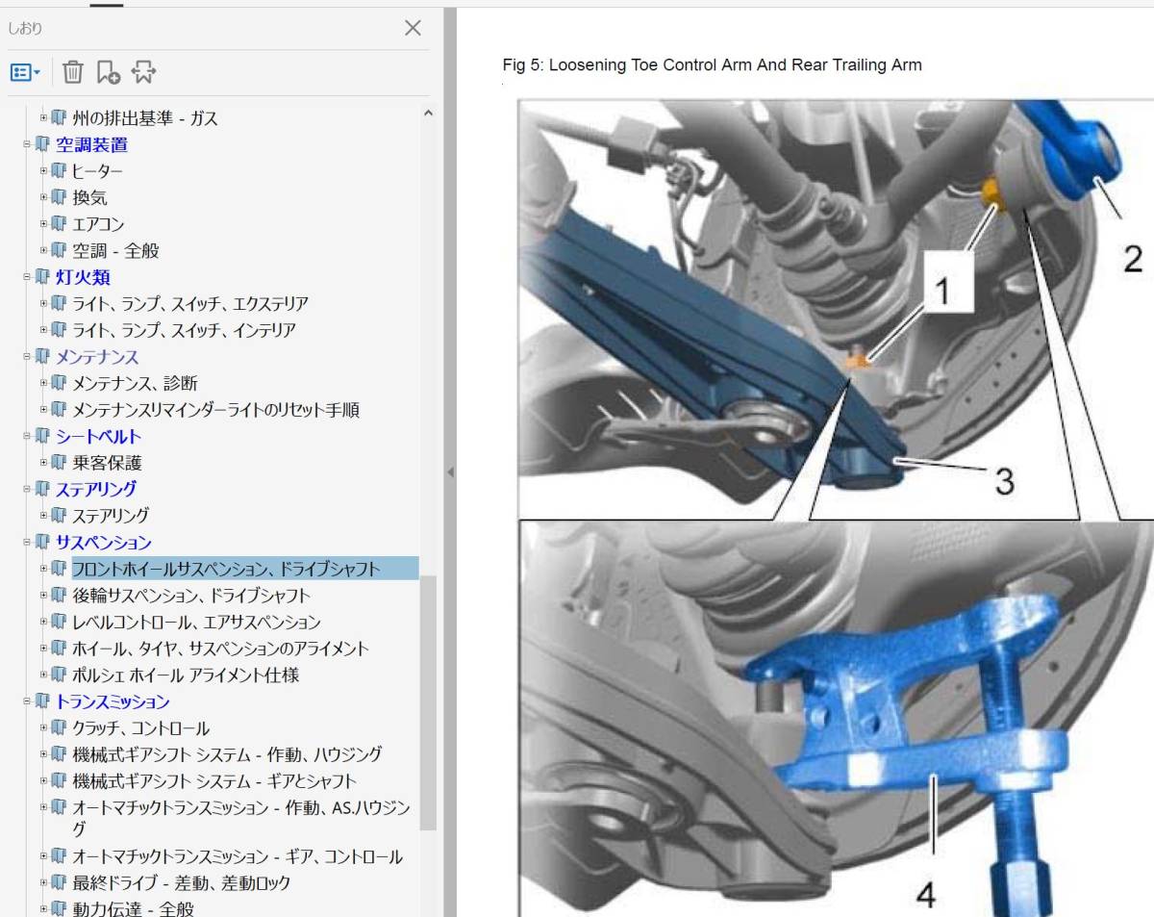This screenshot has width=1154, height=917.
Task: Open the トランスミッション bookmark
Action: coord(113,701)
